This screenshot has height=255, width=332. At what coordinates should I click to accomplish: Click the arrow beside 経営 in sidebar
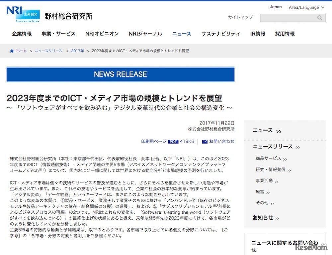point(268,193)
